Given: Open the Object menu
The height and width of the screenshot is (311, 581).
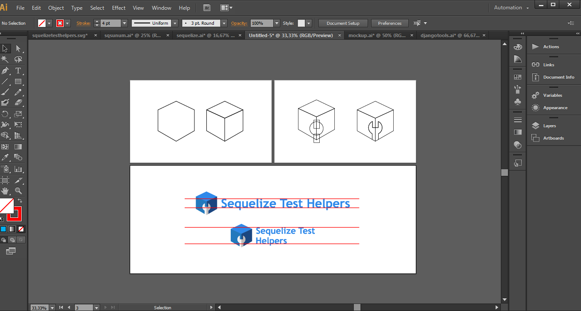Looking at the screenshot, I should point(56,8).
